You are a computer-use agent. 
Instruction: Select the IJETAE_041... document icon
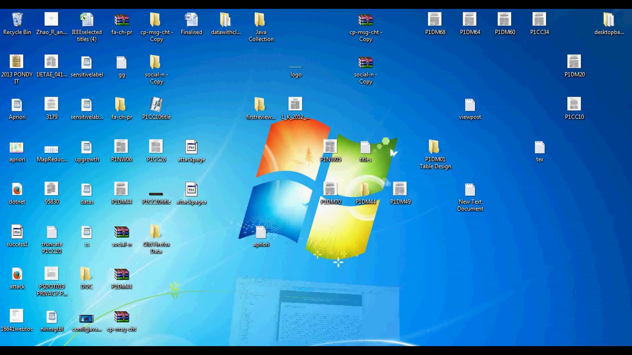51,63
